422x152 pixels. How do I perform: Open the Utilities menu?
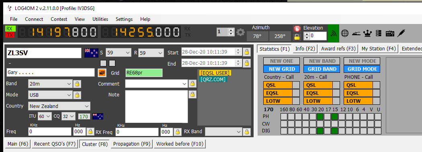click(x=100, y=19)
